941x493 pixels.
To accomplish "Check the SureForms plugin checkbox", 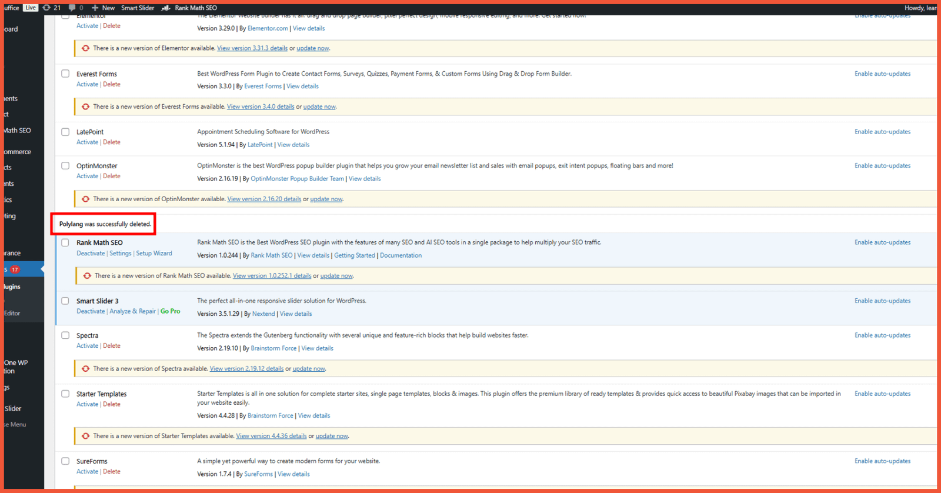I will click(65, 461).
